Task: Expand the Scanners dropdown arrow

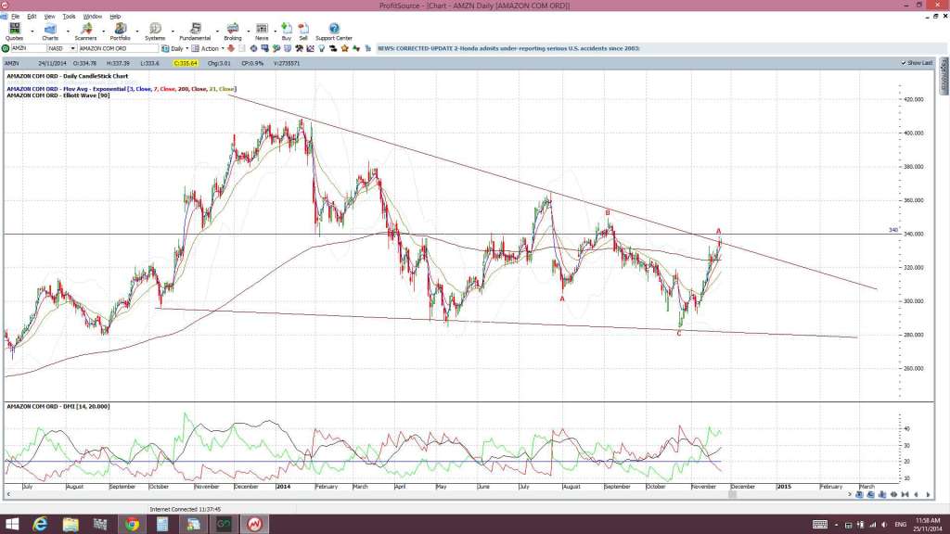Action: [x=102, y=31]
